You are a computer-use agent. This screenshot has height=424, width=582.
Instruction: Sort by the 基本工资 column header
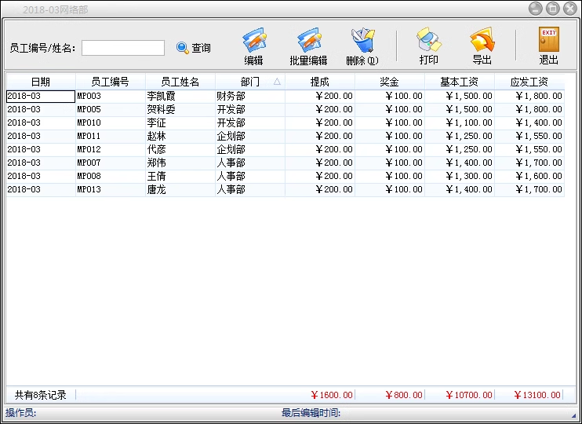[x=460, y=82]
